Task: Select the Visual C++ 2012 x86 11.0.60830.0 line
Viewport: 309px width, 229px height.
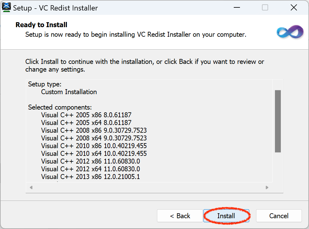Action: click(x=90, y=161)
